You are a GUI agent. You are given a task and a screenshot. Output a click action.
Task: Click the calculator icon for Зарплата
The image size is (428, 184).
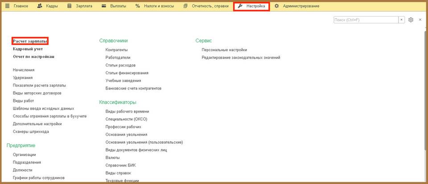coord(70,6)
